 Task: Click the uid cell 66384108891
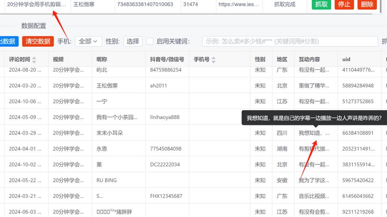click(358, 133)
